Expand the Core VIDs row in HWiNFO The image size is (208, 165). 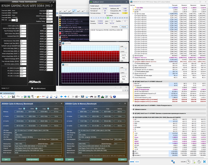tap(133, 8)
